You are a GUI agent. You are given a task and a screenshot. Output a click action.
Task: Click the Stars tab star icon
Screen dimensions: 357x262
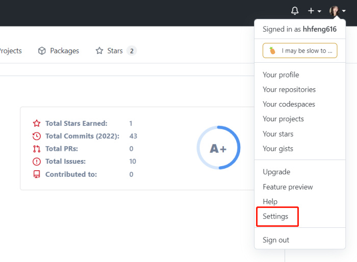[x=99, y=51]
